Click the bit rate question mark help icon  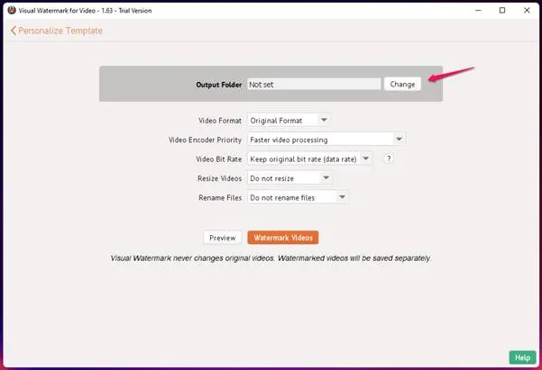(x=389, y=158)
